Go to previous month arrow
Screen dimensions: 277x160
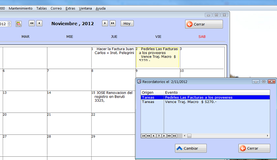click(x=39, y=23)
